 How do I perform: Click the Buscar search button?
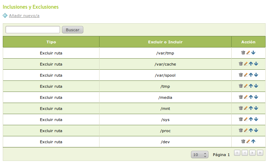(x=72, y=30)
